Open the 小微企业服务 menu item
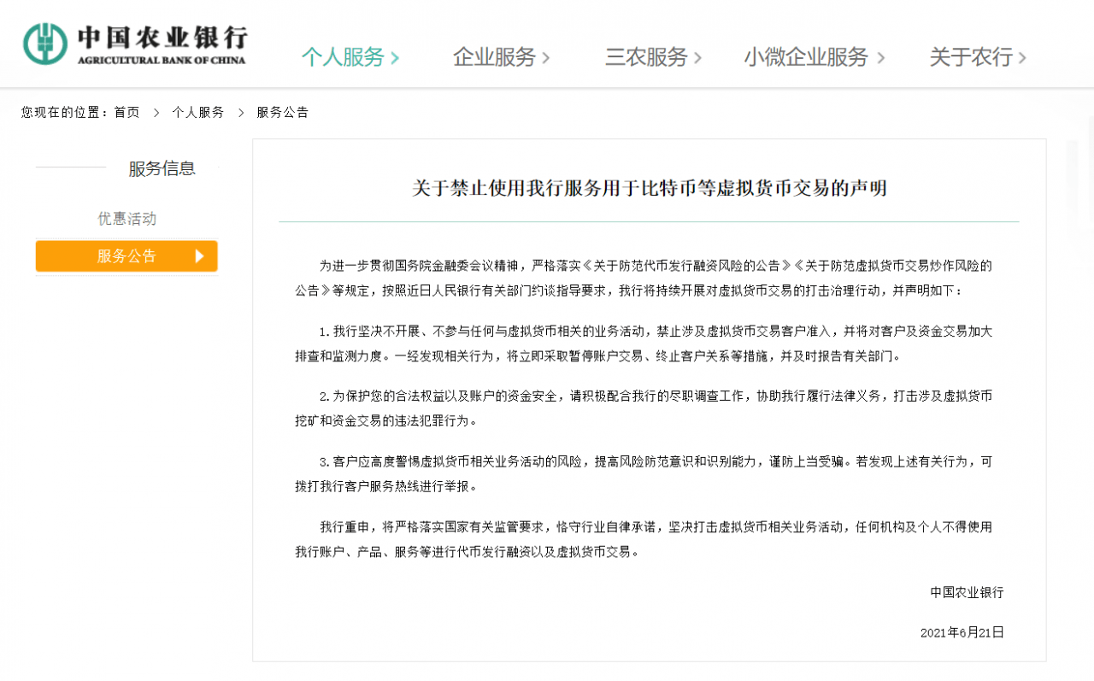 click(x=810, y=57)
